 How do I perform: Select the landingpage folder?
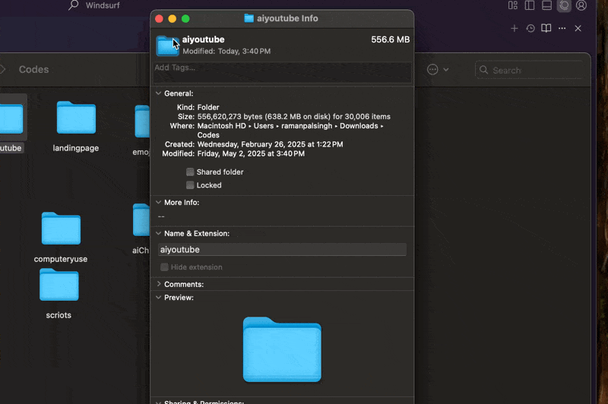[76, 119]
